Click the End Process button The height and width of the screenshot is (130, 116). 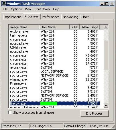click(x=95, y=113)
